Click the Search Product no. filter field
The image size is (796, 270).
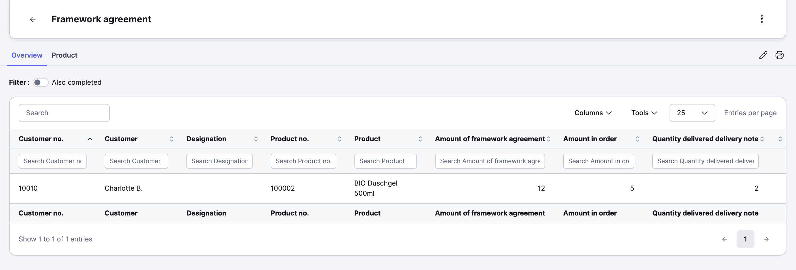point(303,161)
